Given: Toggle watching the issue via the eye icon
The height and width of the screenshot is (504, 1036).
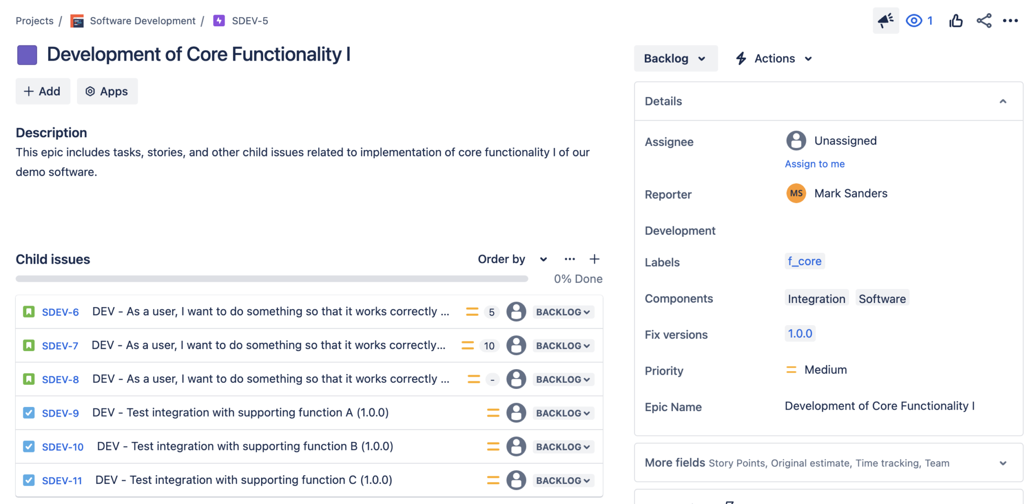Looking at the screenshot, I should coord(914,21).
